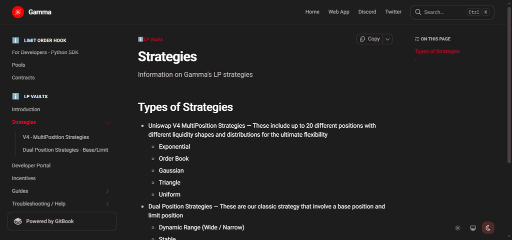The height and width of the screenshot is (240, 512).
Task: Open For Developers - Python SDK page
Action: click(x=45, y=52)
